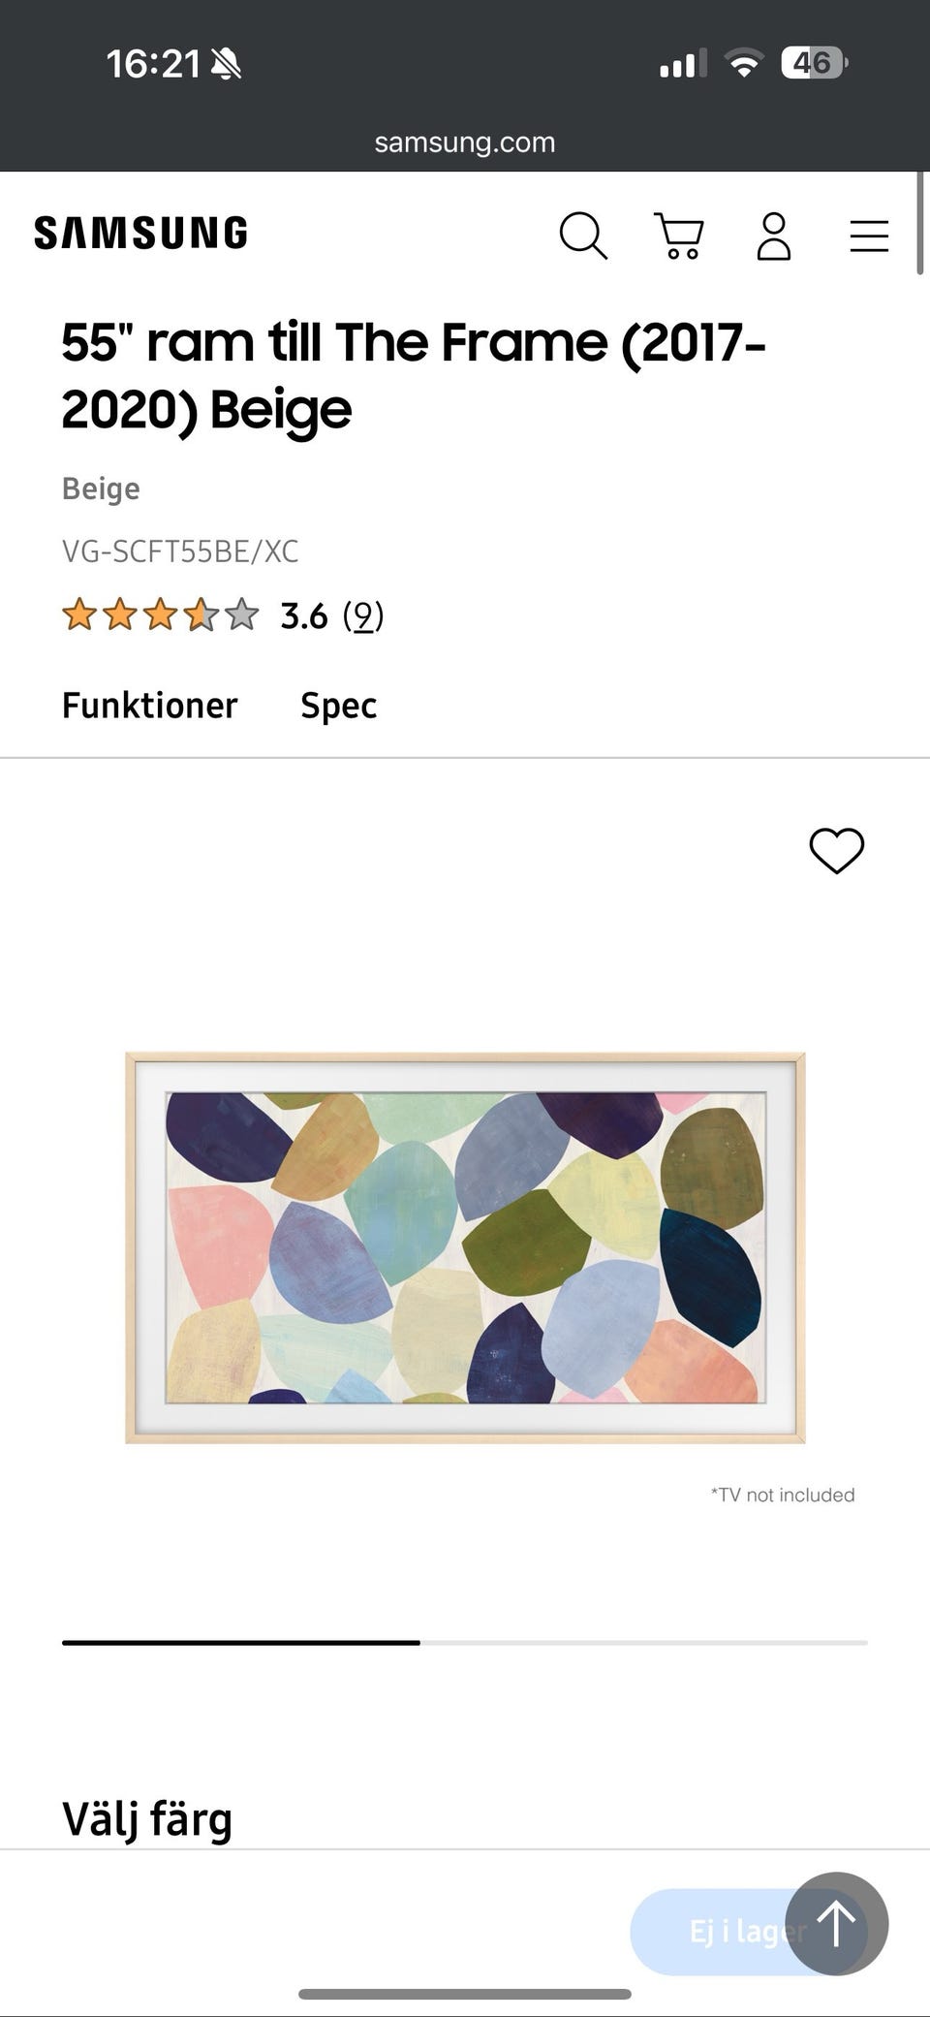Switch to the Spec tab
Image resolution: width=930 pixels, height=2017 pixels.
click(337, 706)
